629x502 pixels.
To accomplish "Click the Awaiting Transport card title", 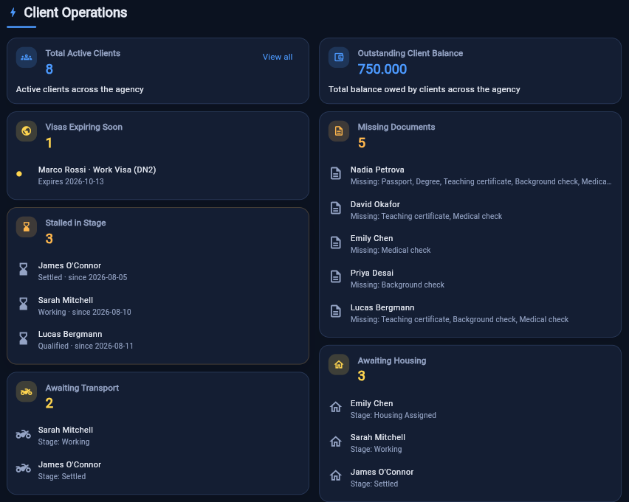I will pos(82,388).
